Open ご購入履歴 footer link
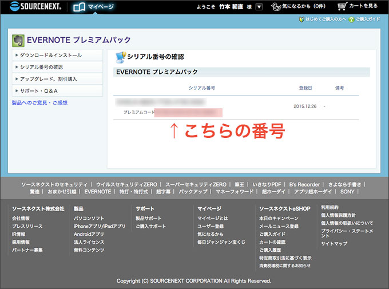The width and height of the screenshot is (389, 289). (x=270, y=250)
